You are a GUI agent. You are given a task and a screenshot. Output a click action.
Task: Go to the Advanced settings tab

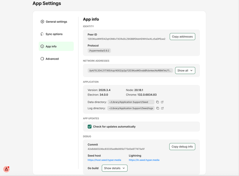(52, 59)
